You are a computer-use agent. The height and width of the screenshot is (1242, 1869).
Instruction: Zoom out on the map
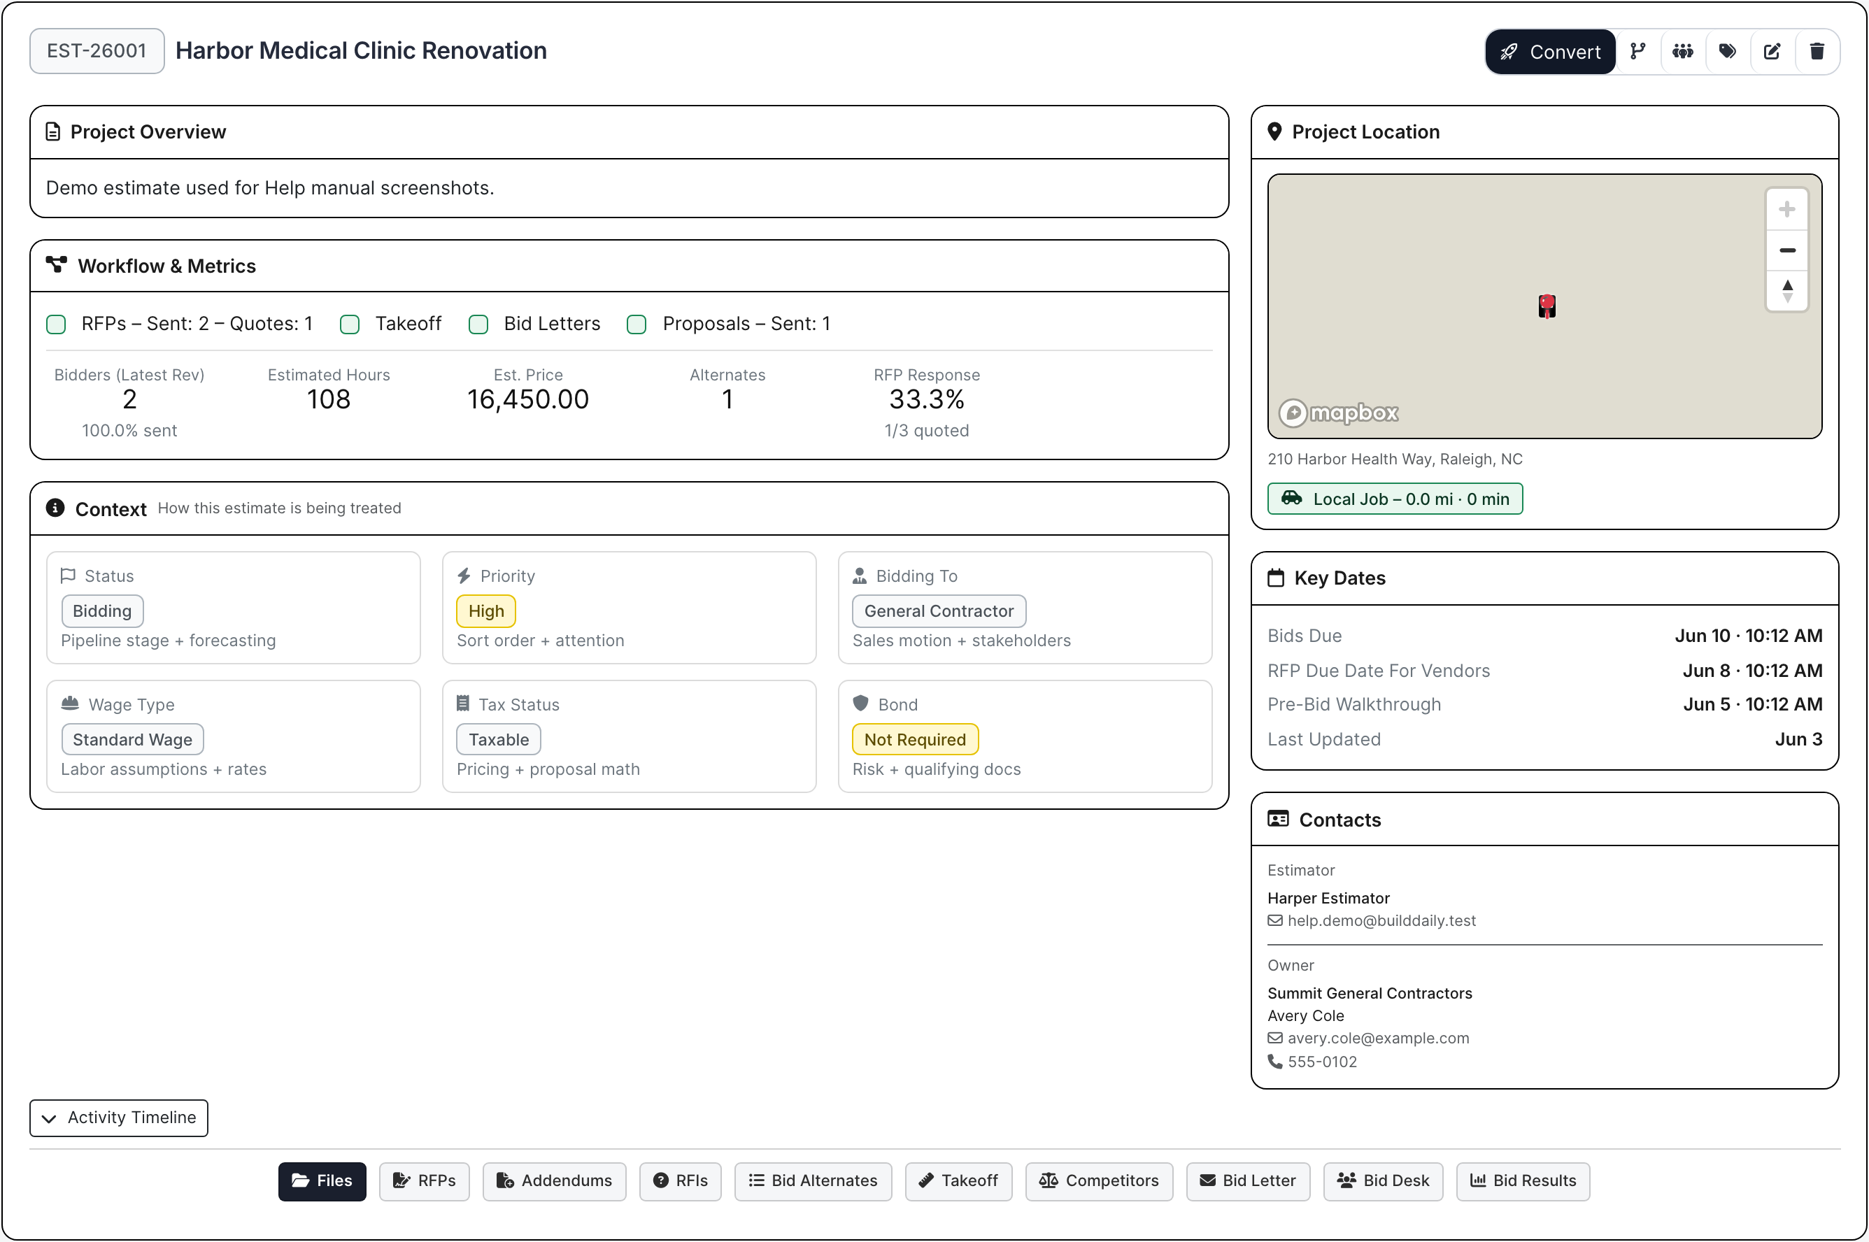pyautogui.click(x=1786, y=250)
